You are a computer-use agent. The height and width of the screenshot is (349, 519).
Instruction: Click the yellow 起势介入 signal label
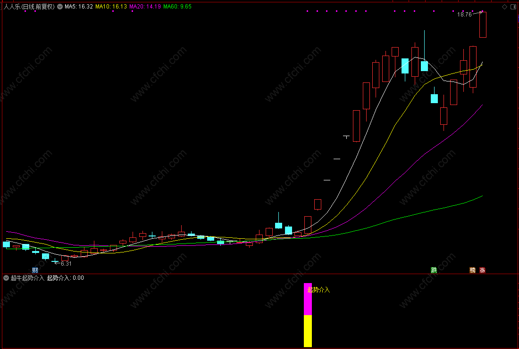click(319, 290)
